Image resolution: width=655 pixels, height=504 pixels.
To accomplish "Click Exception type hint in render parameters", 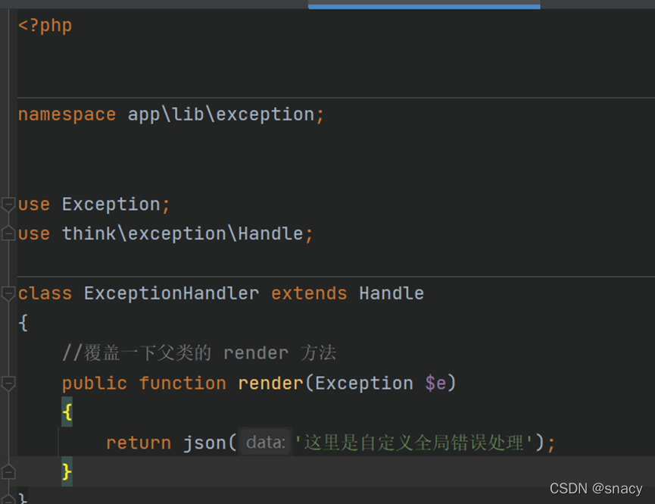I will pyautogui.click(x=363, y=383).
